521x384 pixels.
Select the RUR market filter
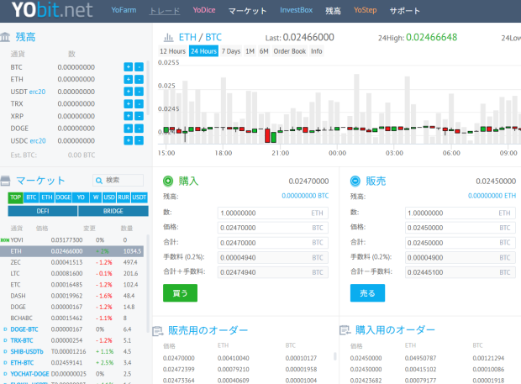coord(124,197)
